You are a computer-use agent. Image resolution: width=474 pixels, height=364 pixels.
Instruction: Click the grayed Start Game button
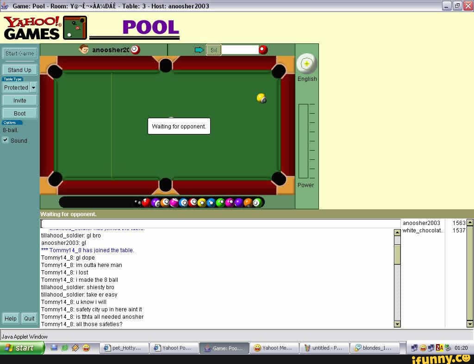click(x=19, y=54)
